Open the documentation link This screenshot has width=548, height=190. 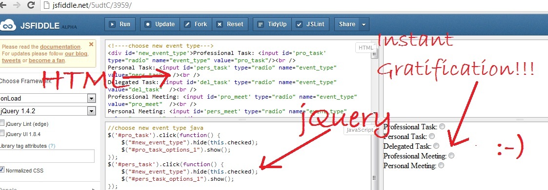coord(60,47)
